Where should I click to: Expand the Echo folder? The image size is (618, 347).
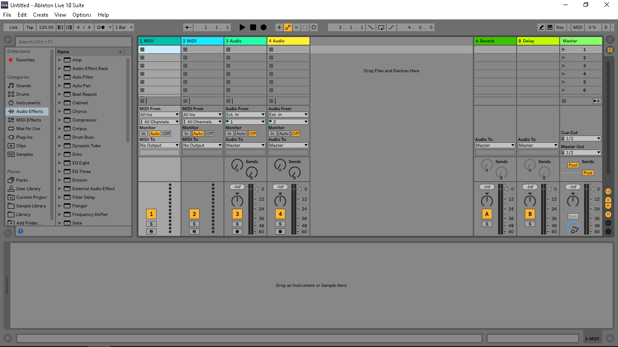(59, 155)
